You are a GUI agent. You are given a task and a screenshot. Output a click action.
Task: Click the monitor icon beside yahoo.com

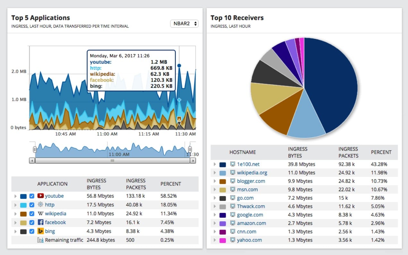coord(233,240)
